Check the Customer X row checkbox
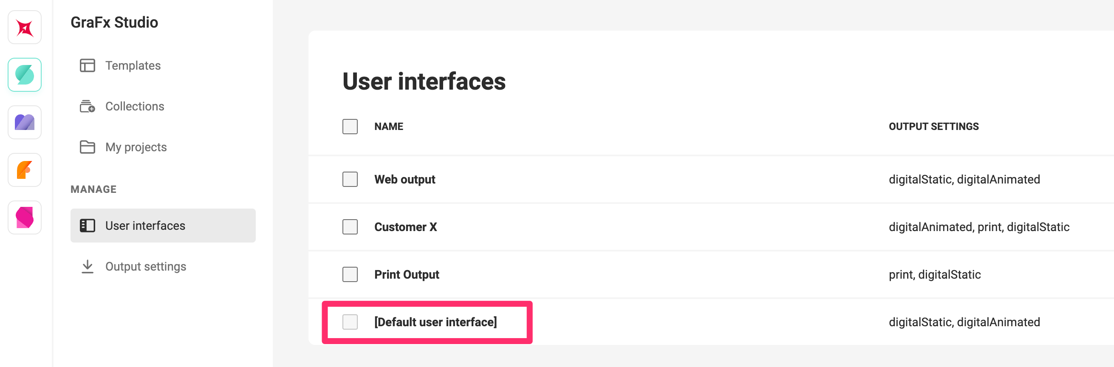 (x=350, y=227)
